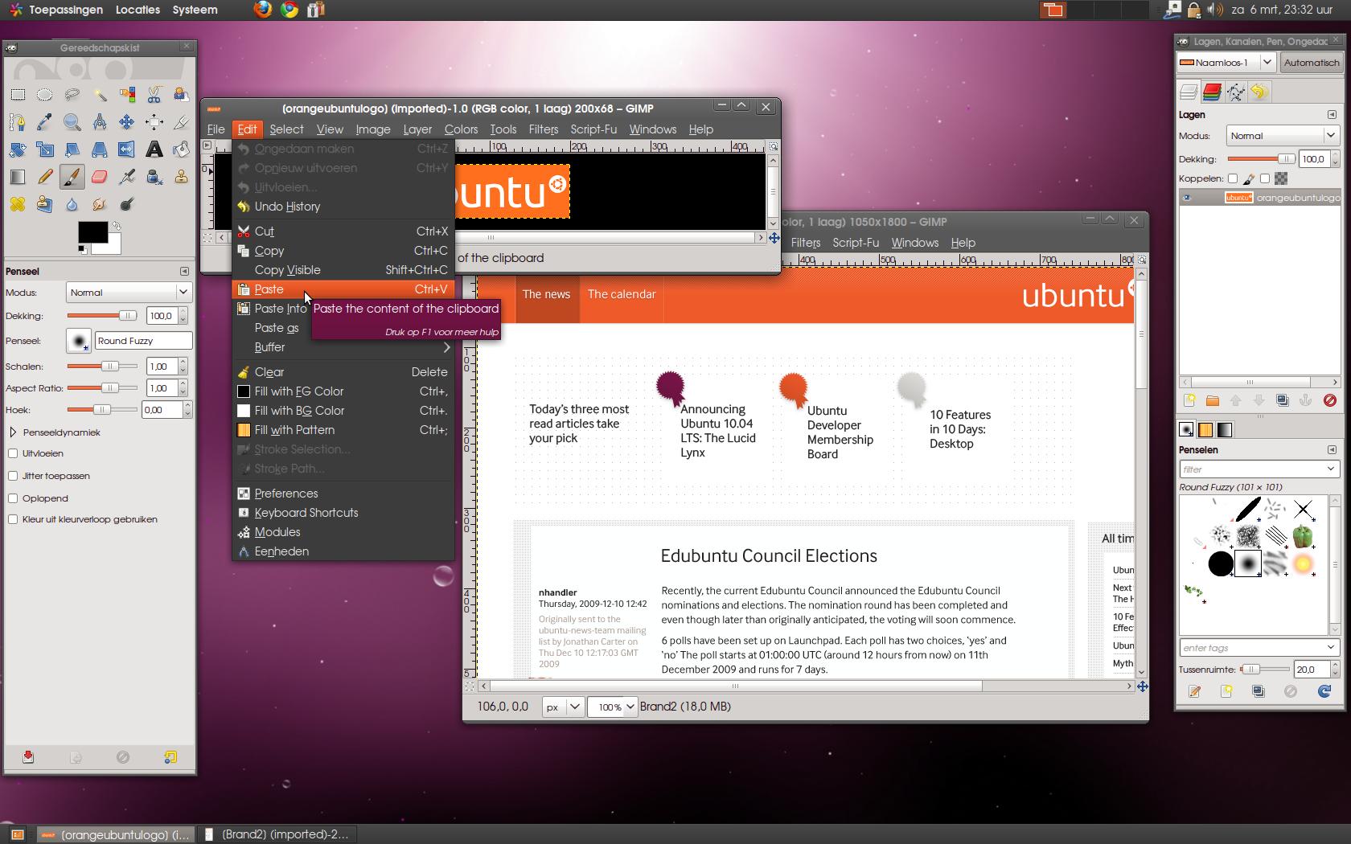This screenshot has width=1351, height=844.
Task: Choose Fill with FG Color menu entry
Action: coord(343,391)
